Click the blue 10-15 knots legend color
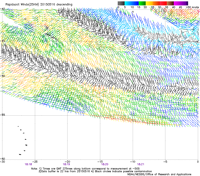 pyautogui.click(x=135, y=3)
